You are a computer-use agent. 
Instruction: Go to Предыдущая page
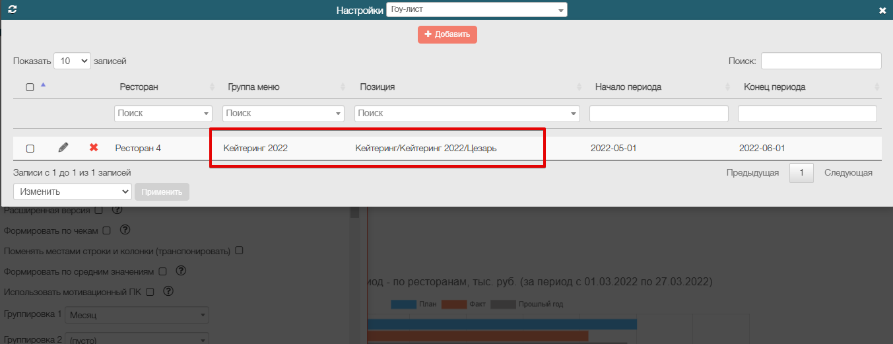(x=752, y=173)
